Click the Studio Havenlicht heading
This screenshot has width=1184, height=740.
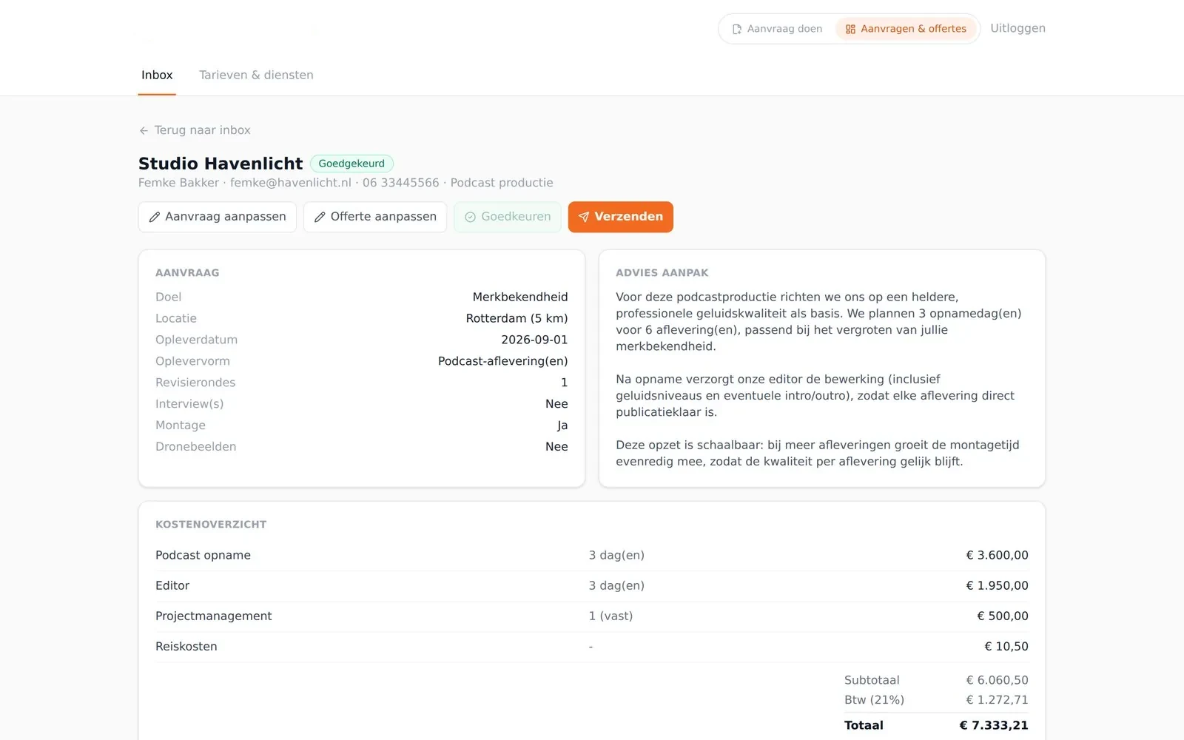pos(221,164)
